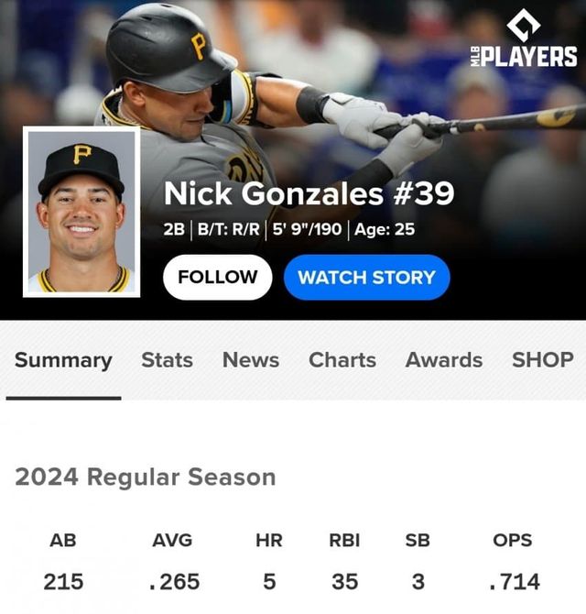Click the 2024 Regular Season heading

pyautogui.click(x=145, y=477)
